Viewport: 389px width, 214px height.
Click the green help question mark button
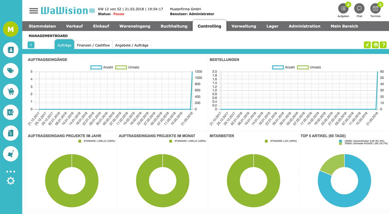pos(383,45)
